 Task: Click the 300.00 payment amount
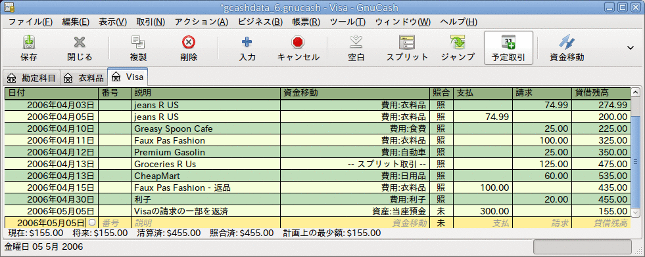coord(495,212)
